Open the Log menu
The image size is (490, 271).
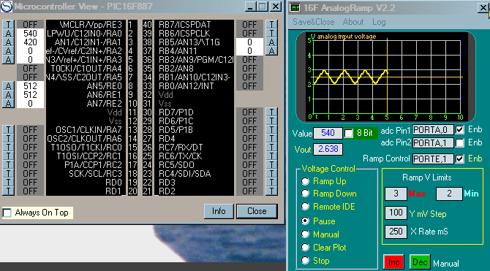379,22
